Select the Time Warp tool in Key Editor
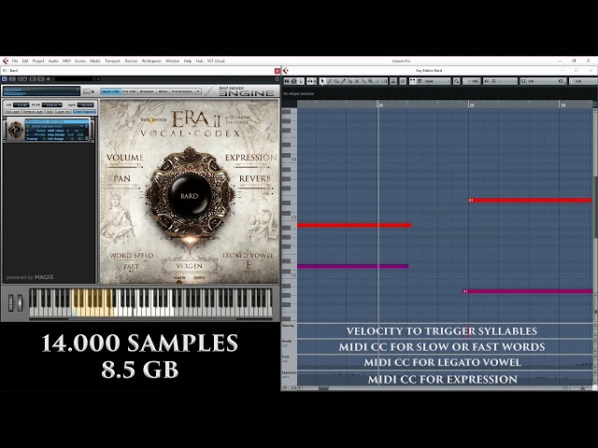This screenshot has height=448, width=598. pyautogui.click(x=384, y=81)
